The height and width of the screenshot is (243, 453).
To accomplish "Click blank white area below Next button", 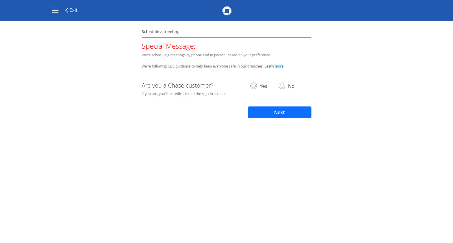I will click(x=226, y=177).
